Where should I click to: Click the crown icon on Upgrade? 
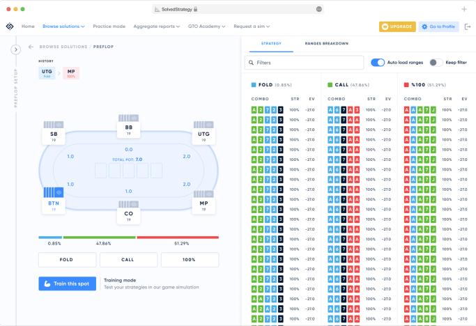[385, 26]
